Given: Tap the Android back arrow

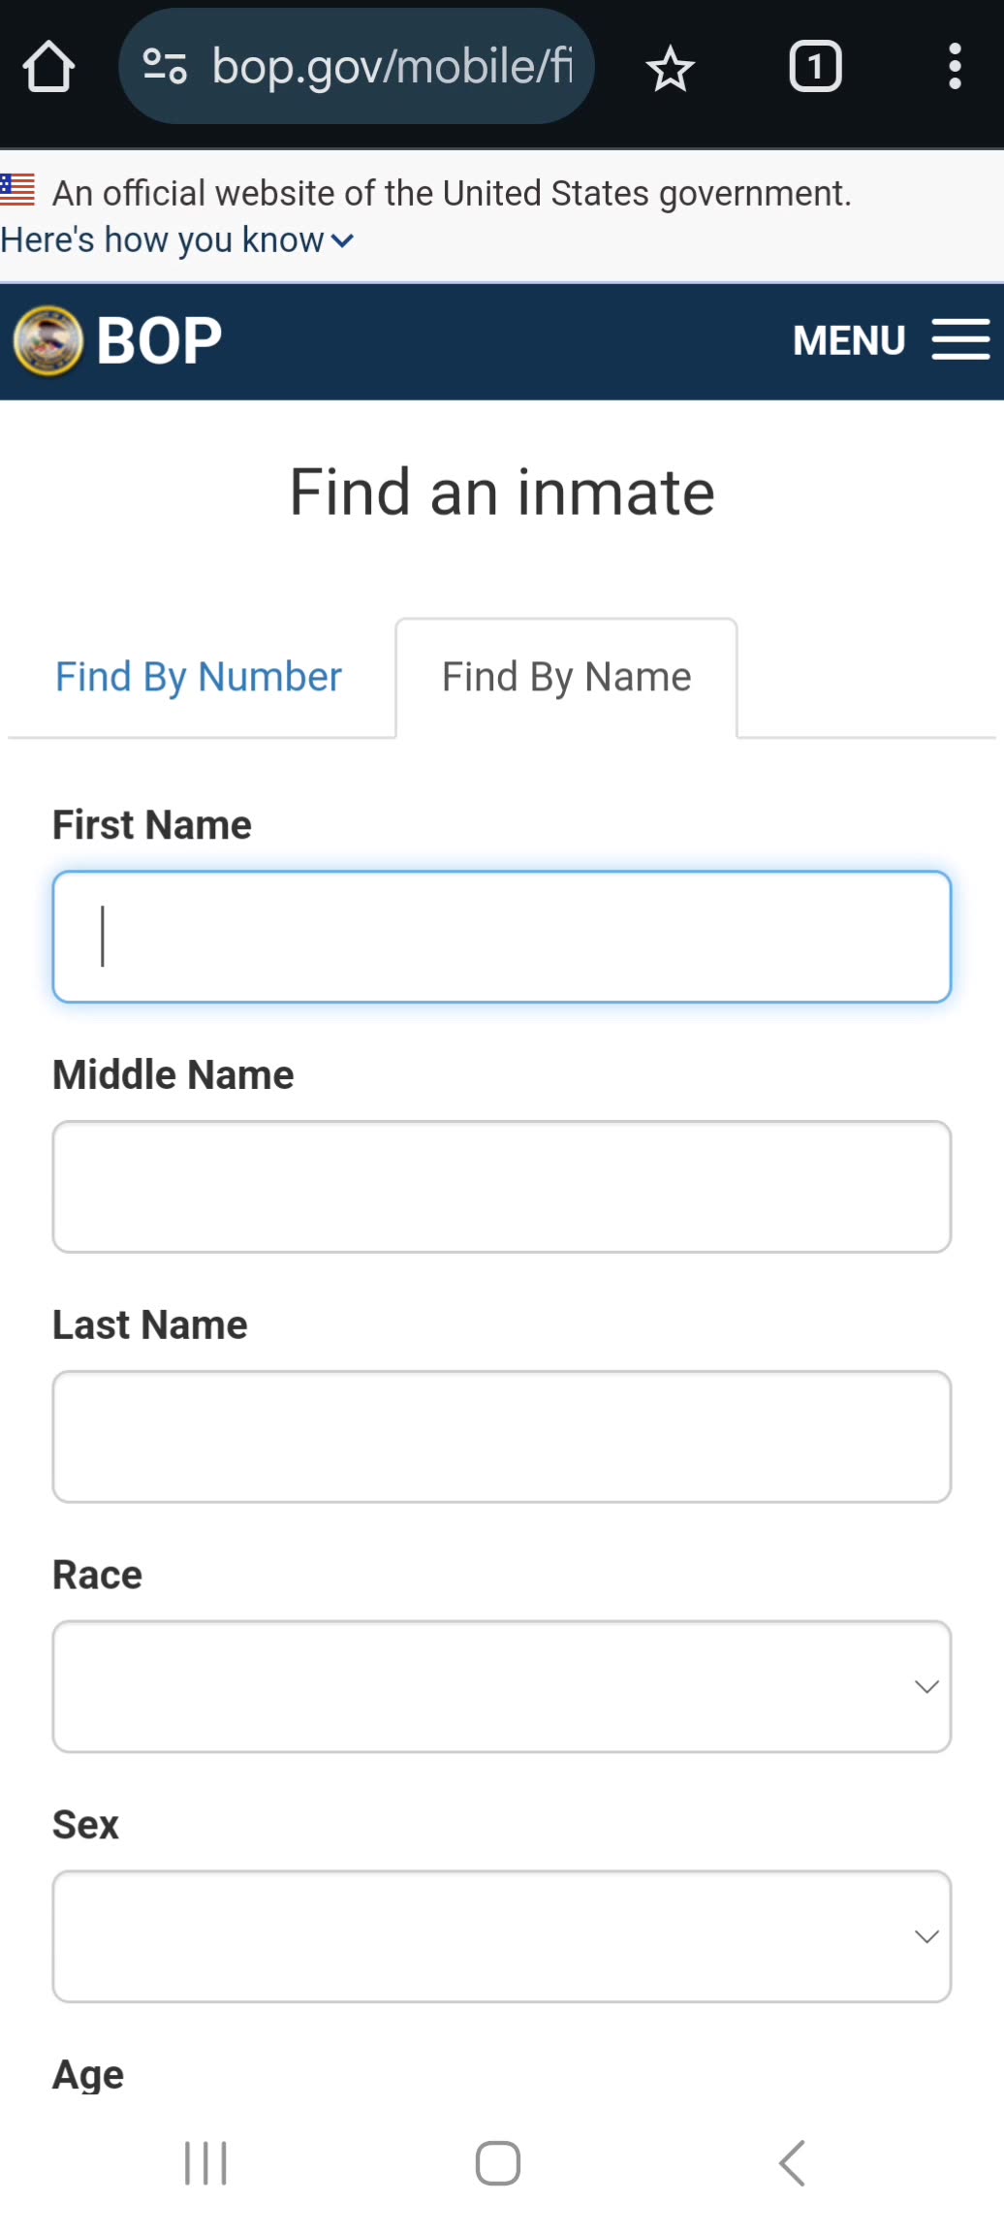Looking at the screenshot, I should click(792, 2163).
